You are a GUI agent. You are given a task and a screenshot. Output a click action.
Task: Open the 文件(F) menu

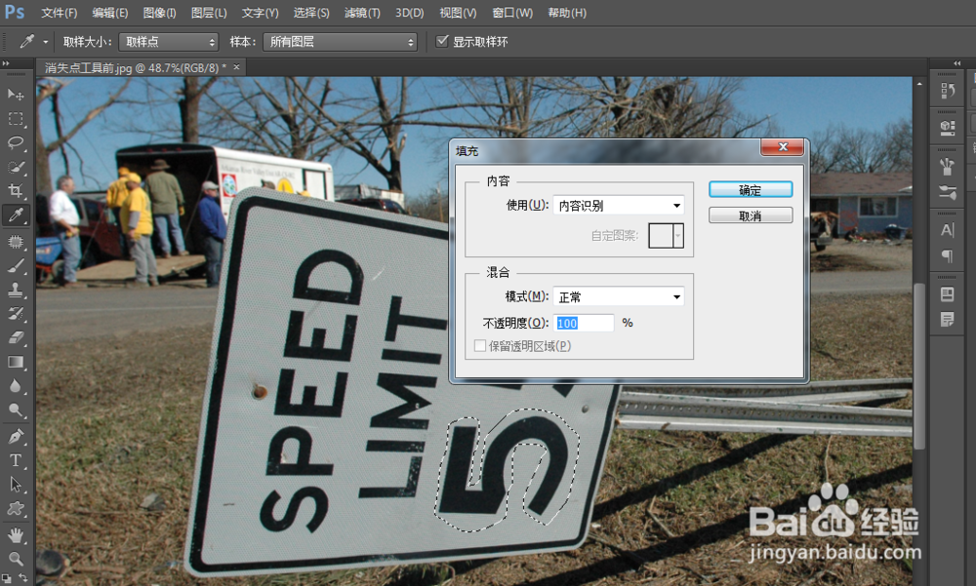pos(60,13)
